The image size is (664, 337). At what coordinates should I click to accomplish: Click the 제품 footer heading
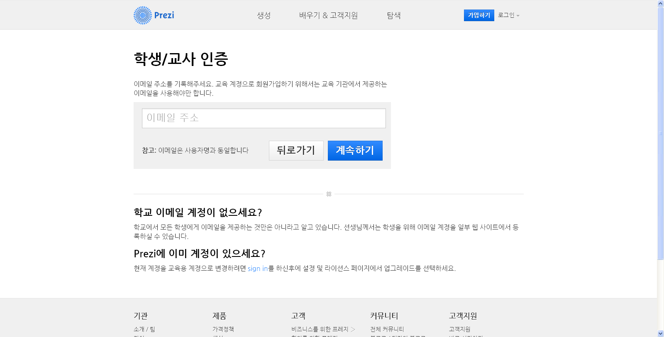tap(220, 316)
